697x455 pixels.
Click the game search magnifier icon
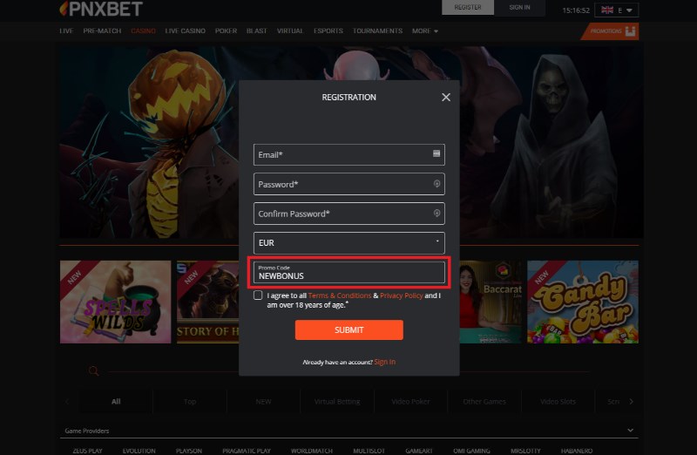[94, 370]
